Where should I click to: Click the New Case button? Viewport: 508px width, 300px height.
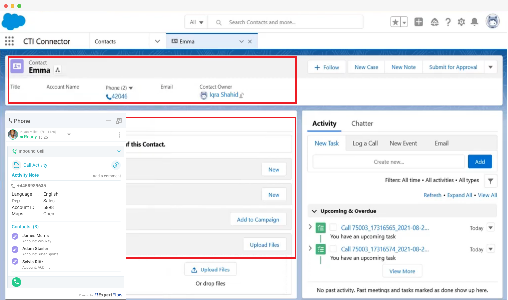tap(366, 67)
